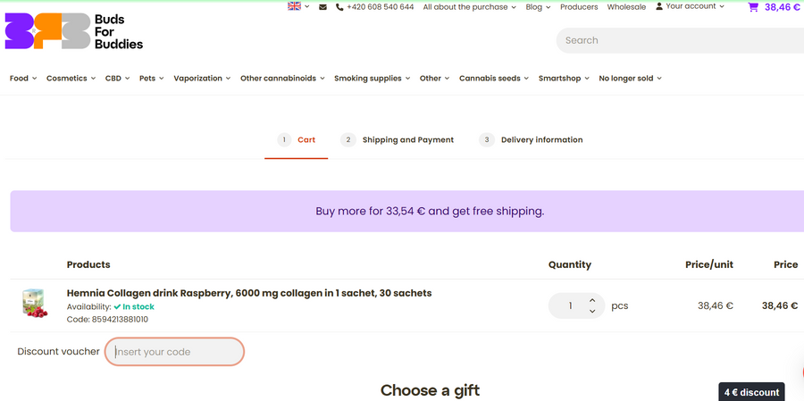
Task: Click the envelope email icon
Action: (x=322, y=7)
